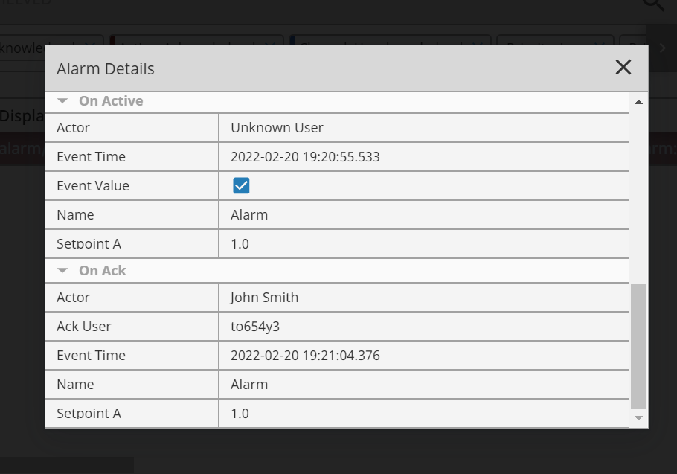Select the Unknown User actor value

[277, 128]
